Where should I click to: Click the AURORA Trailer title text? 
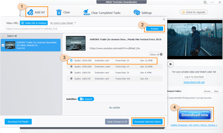126,40
